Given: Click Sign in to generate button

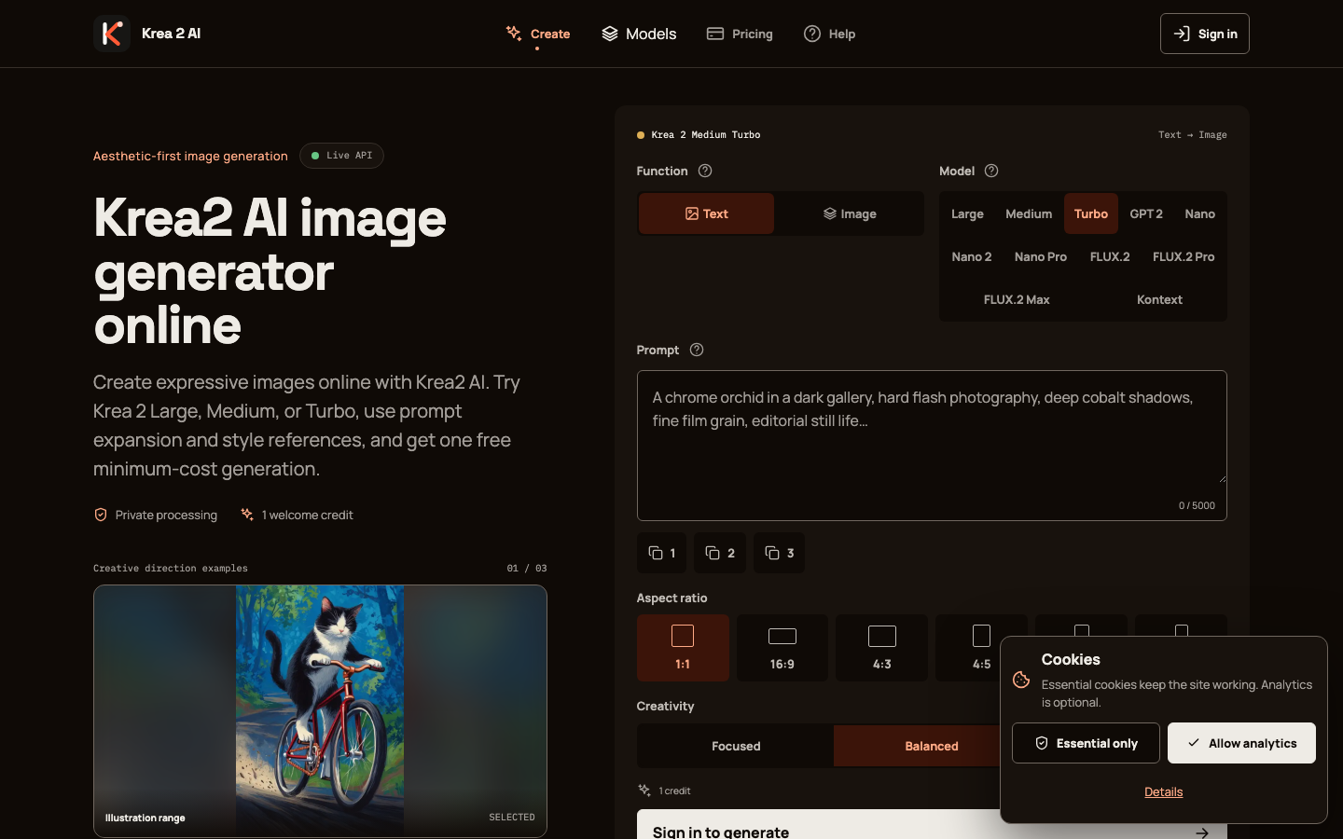Looking at the screenshot, I should pos(932,824).
